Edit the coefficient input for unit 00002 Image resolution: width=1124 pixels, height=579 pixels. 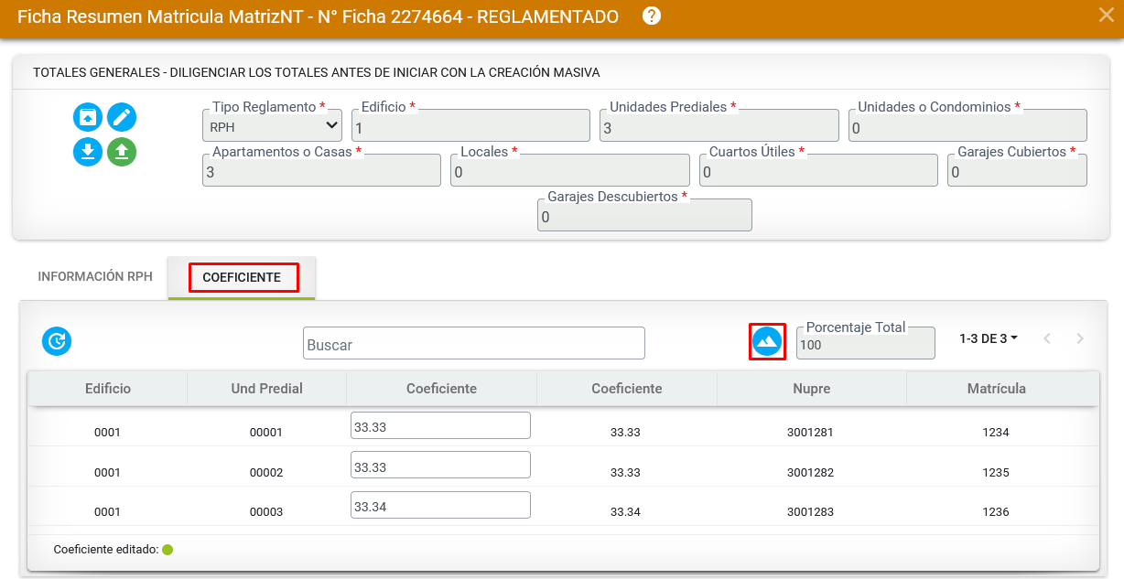coord(440,465)
